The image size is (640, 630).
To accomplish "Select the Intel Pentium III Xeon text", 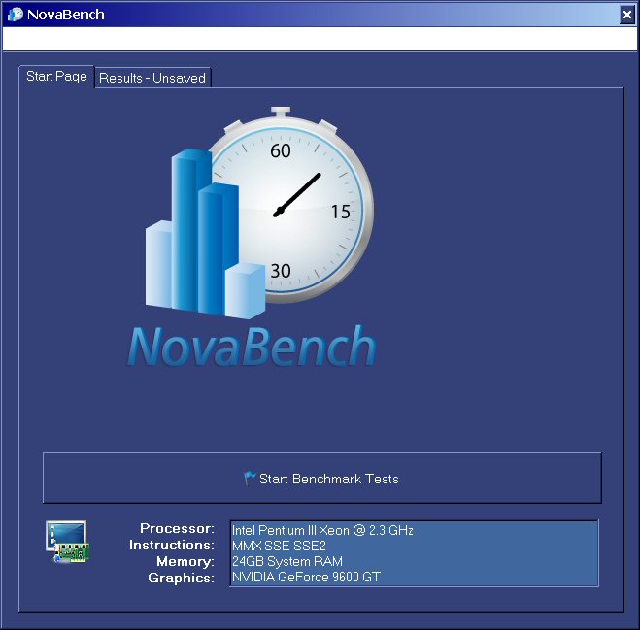I will 322,530.
